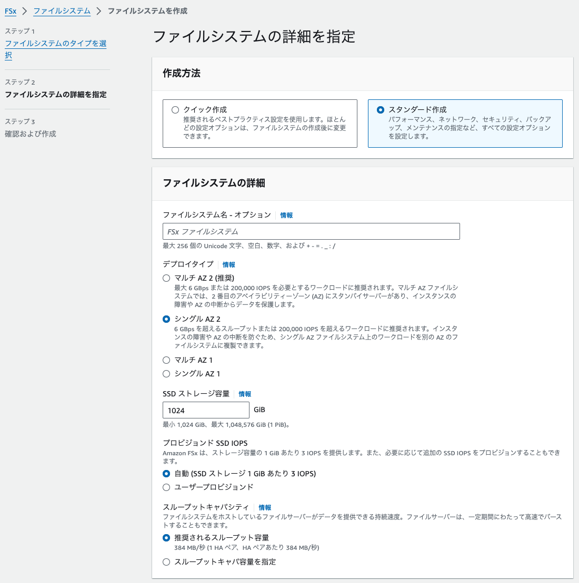
Task: Open 情報 link next to スループットキャパシティ
Action: pos(265,507)
